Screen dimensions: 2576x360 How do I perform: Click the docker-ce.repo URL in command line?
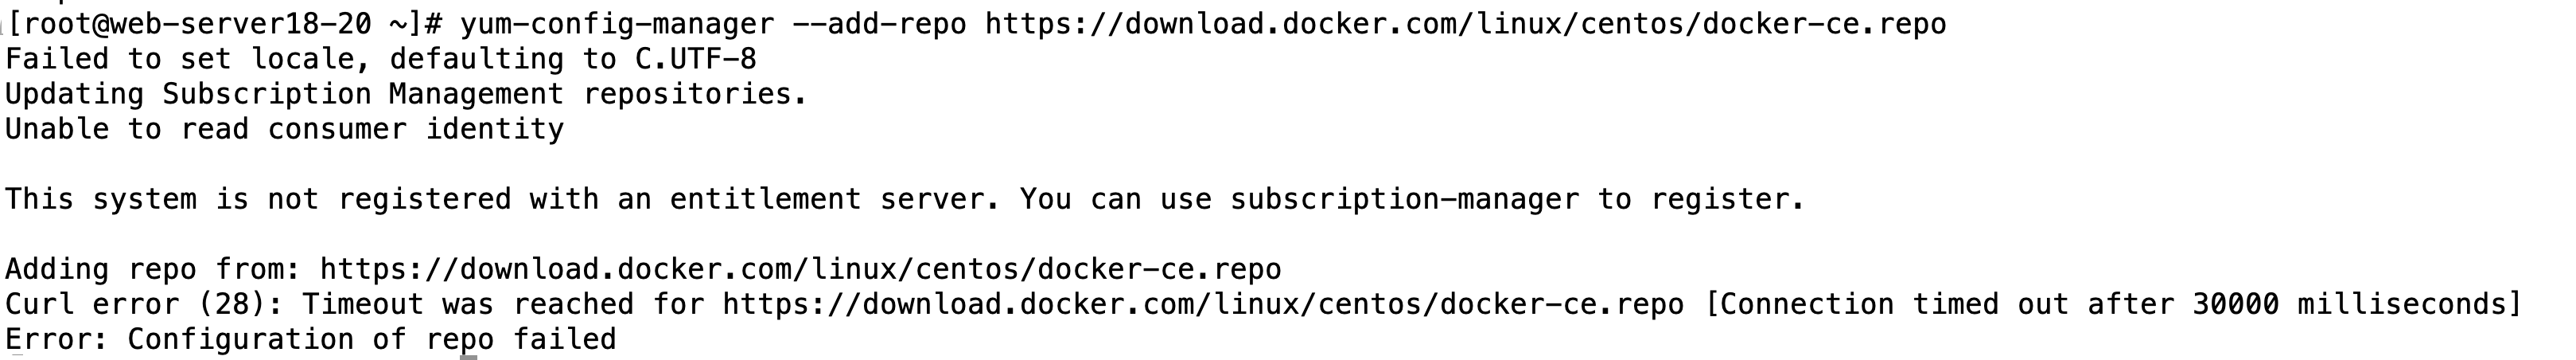pyautogui.click(x=1465, y=23)
